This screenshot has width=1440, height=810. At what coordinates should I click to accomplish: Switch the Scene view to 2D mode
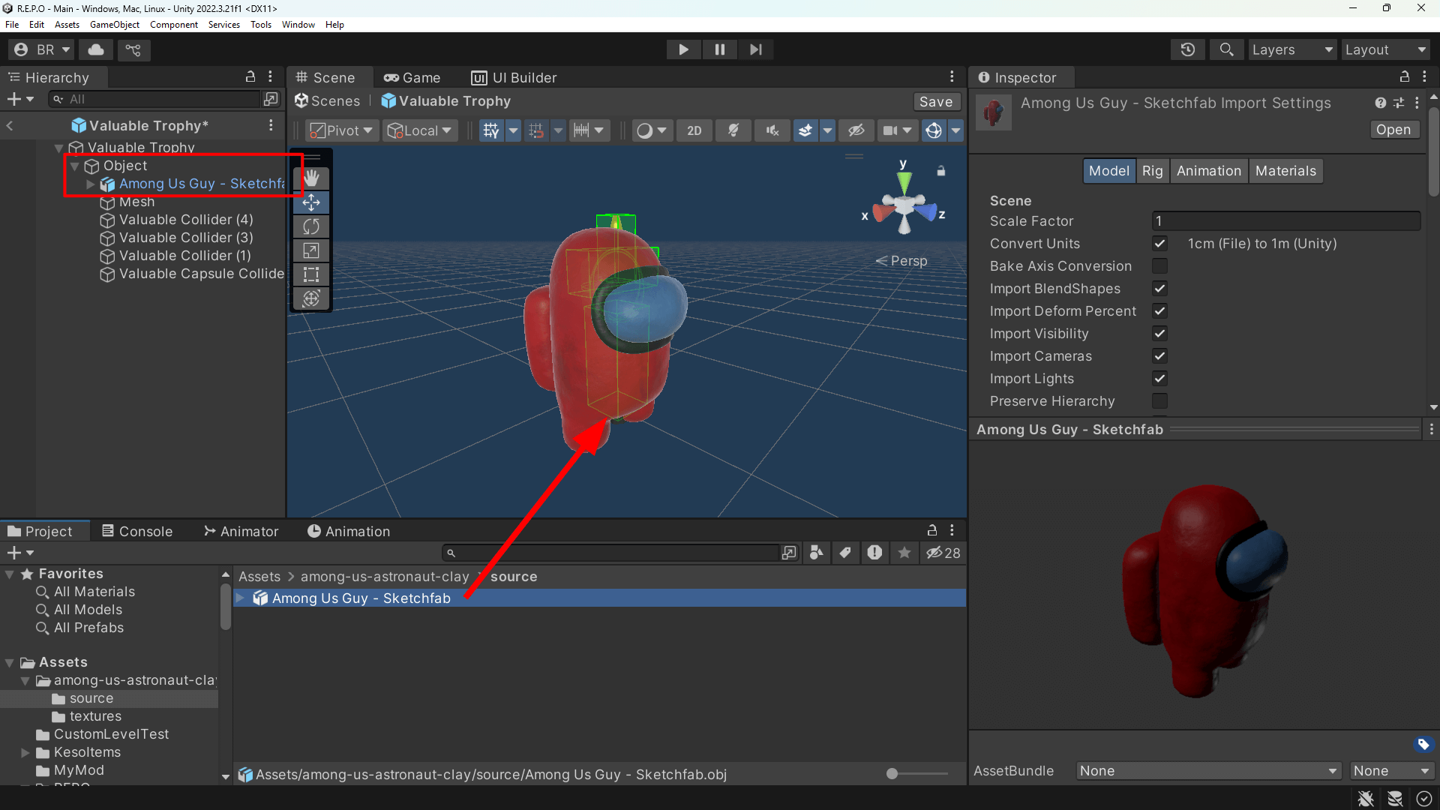694,130
